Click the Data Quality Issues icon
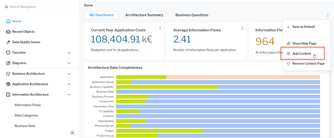 [x=8, y=42]
